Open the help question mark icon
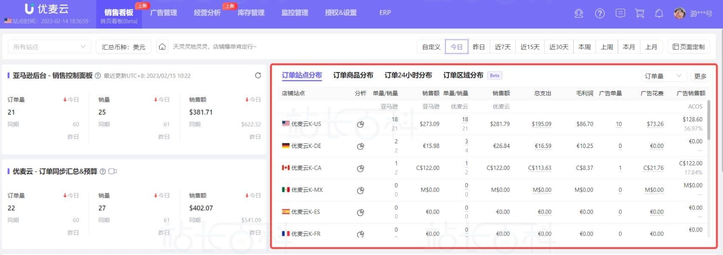723x255 pixels. pos(600,13)
